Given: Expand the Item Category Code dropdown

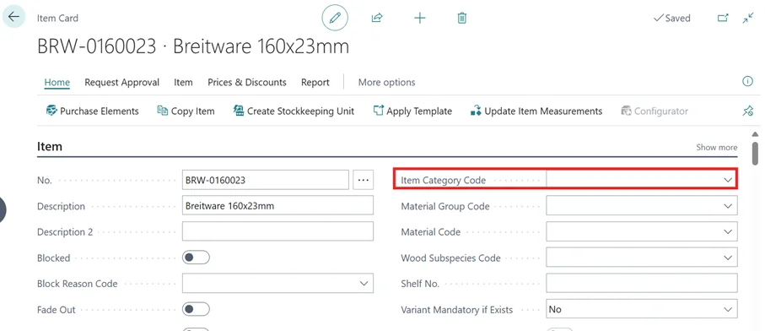Looking at the screenshot, I should [x=728, y=180].
